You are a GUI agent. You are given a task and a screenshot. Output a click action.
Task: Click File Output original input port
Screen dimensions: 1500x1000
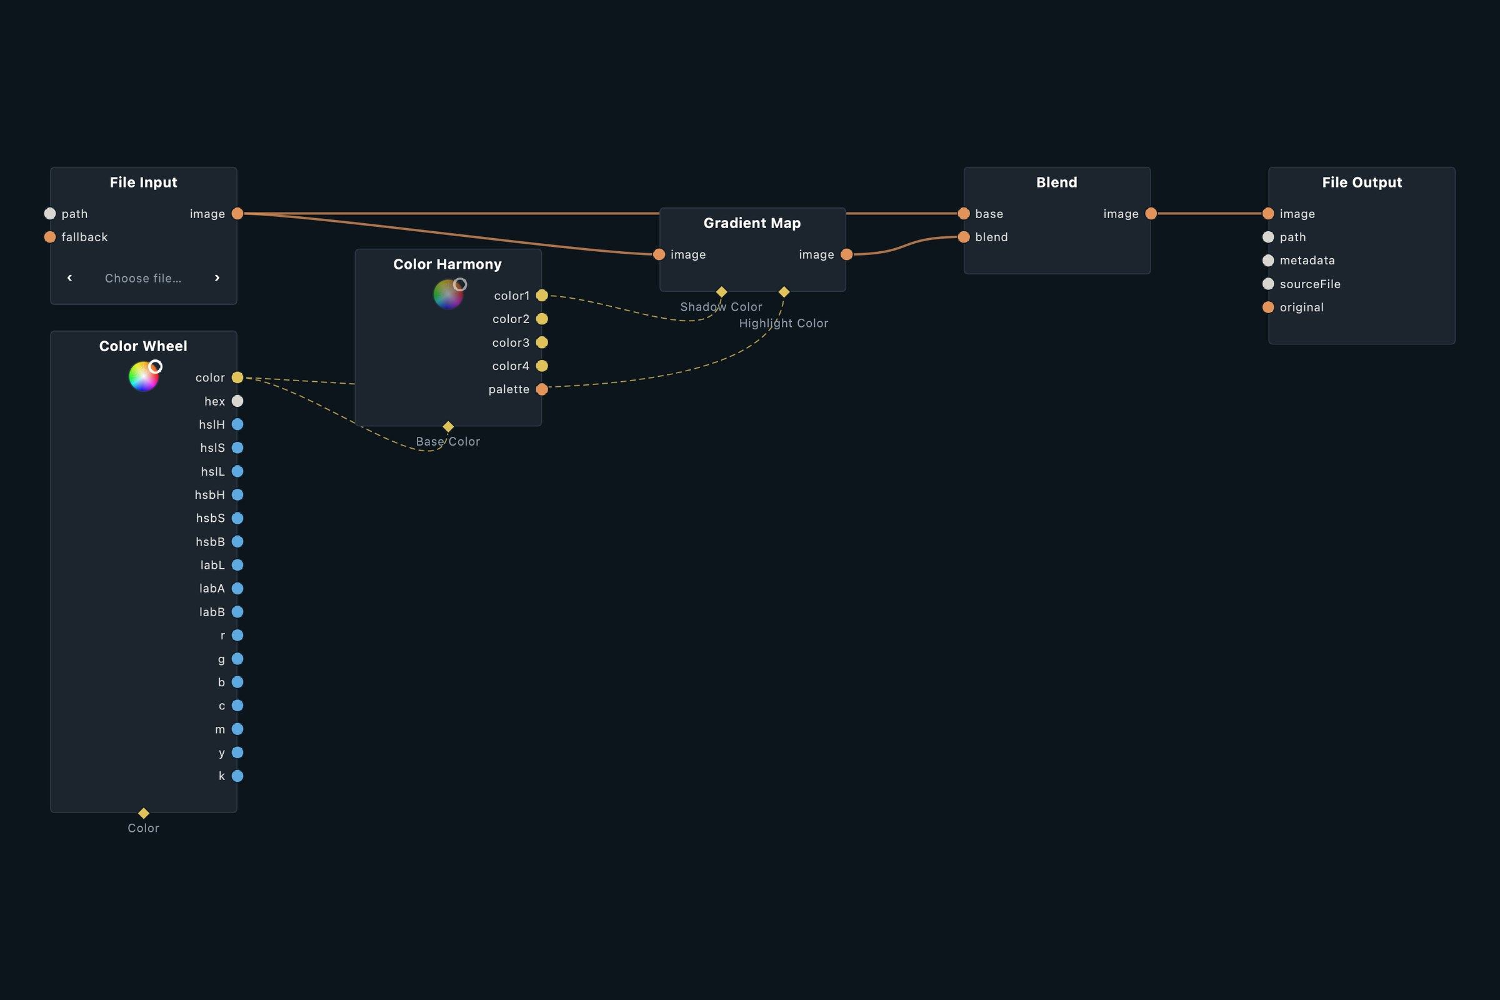(x=1268, y=307)
